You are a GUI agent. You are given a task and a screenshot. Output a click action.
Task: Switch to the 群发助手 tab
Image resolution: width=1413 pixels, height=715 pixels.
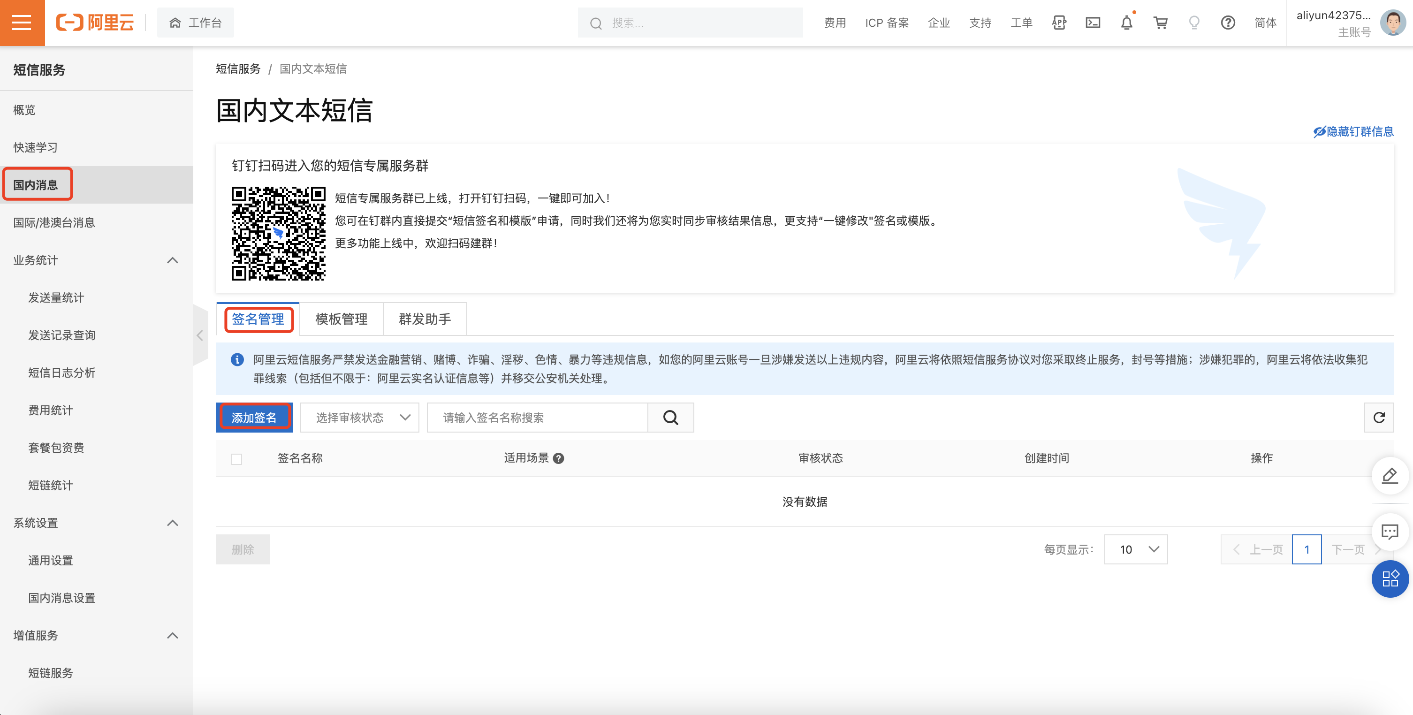click(425, 319)
